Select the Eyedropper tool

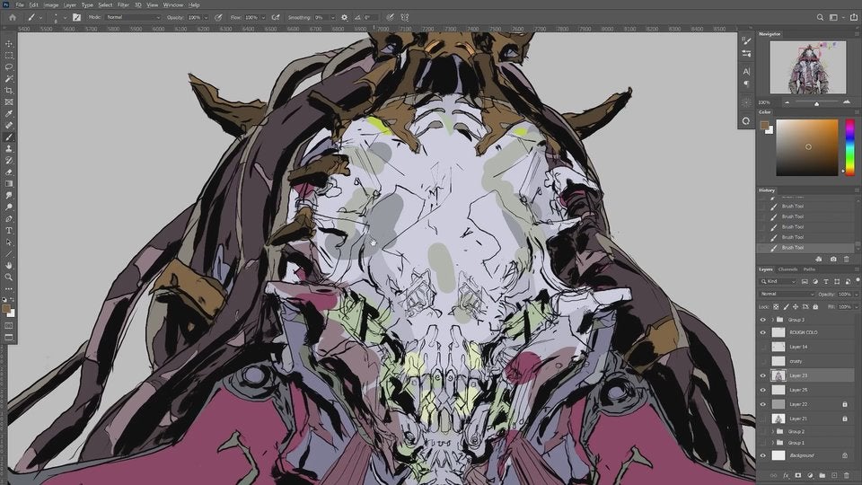pos(9,113)
